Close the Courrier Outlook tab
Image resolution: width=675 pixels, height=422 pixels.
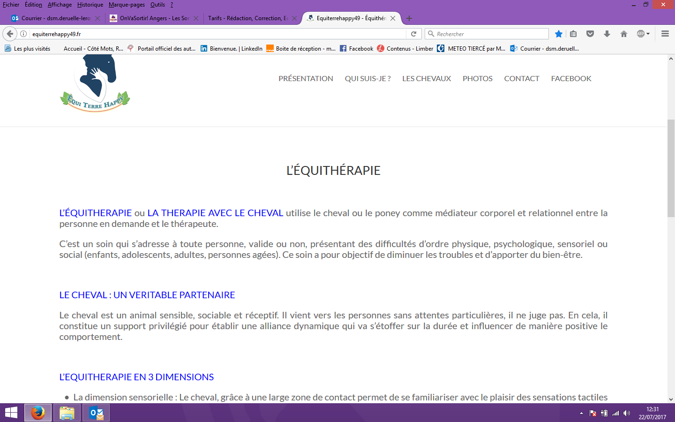pyautogui.click(x=97, y=18)
